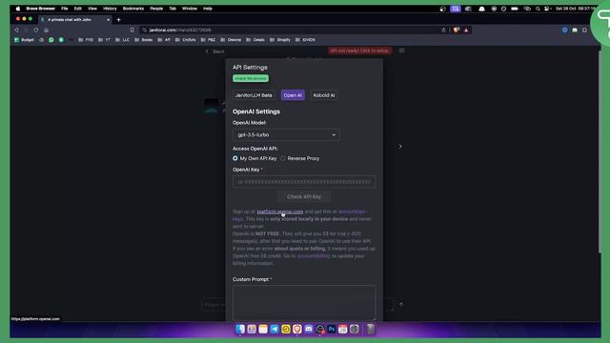
Task: Open the AFI bookmarks folder
Action: (x=164, y=40)
